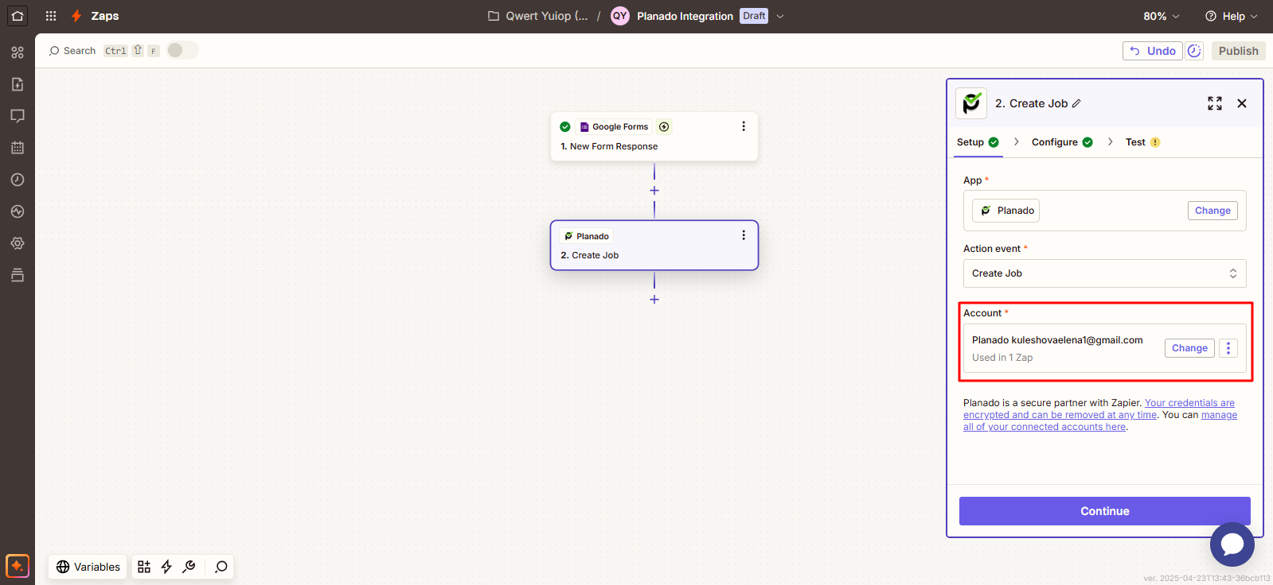This screenshot has height=585, width=1273.
Task: Open the dashboard icon in left sidebar
Action: coord(18,52)
